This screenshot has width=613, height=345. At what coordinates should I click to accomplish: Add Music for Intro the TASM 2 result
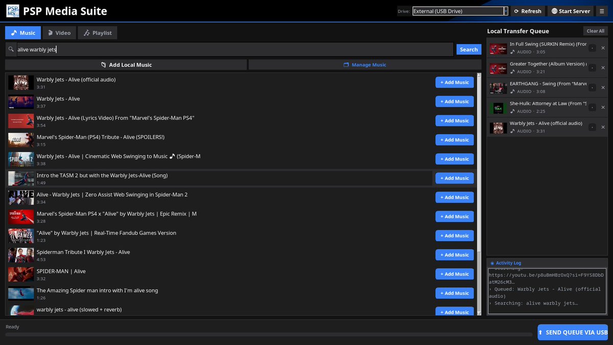pyautogui.click(x=454, y=178)
